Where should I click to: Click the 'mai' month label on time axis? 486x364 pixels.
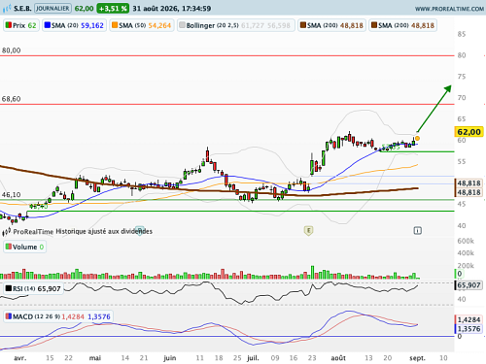[x=95, y=358]
